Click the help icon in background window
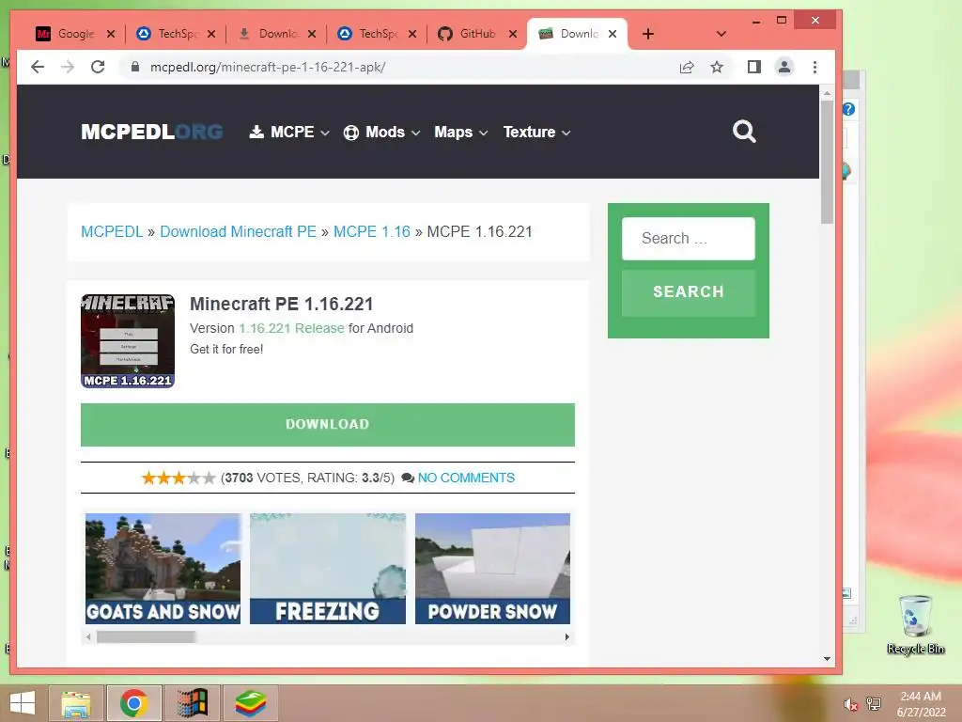This screenshot has height=722, width=962. 849,109
